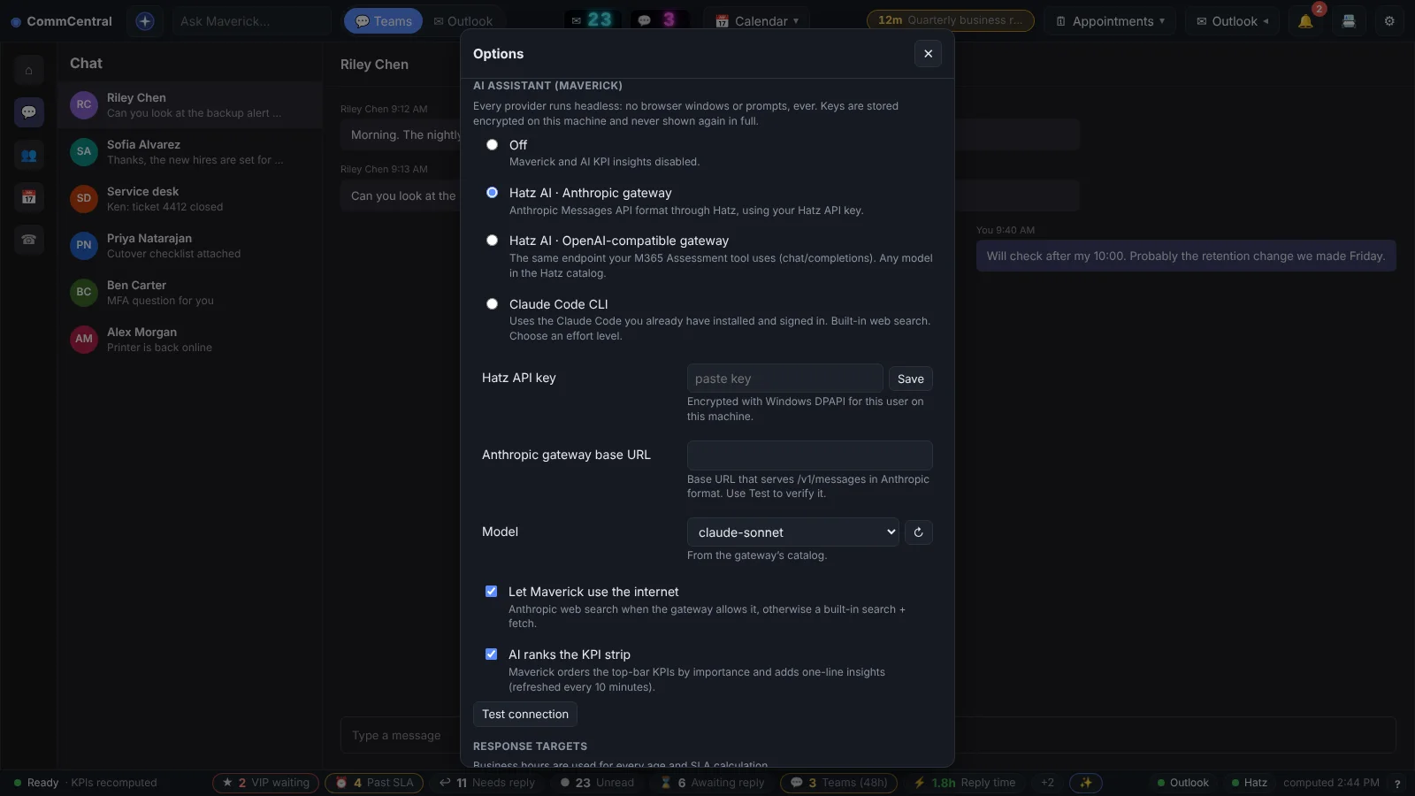The width and height of the screenshot is (1415, 796).
Task: Click the PN avatar for Priya Natarajan
Action: (84, 245)
